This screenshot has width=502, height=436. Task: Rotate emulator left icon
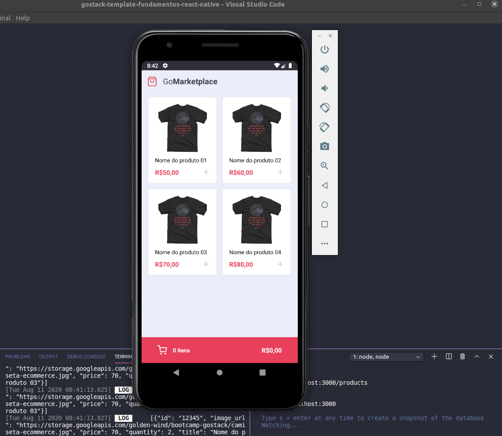324,108
